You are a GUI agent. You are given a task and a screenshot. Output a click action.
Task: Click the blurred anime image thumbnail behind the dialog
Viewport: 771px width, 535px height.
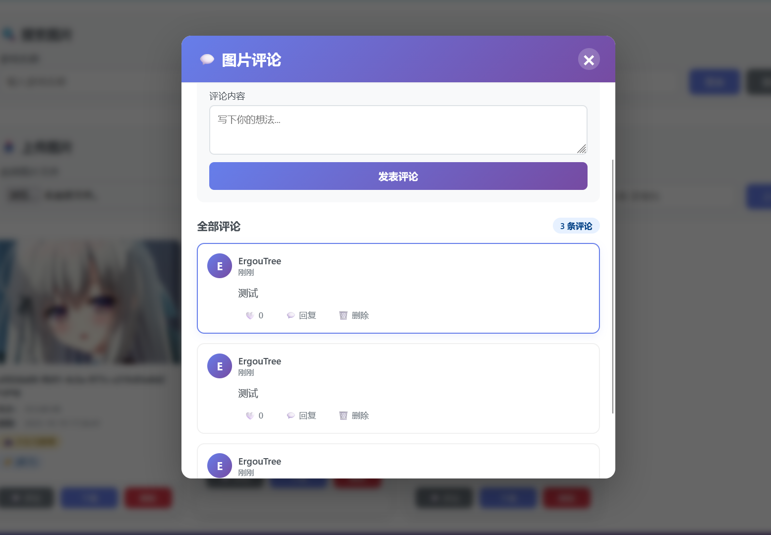pos(89,302)
